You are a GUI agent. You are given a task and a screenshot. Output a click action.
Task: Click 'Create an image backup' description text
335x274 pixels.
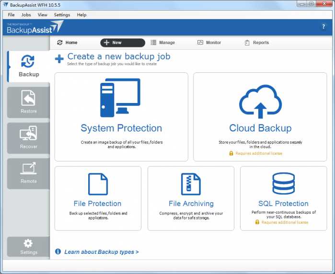coord(122,144)
